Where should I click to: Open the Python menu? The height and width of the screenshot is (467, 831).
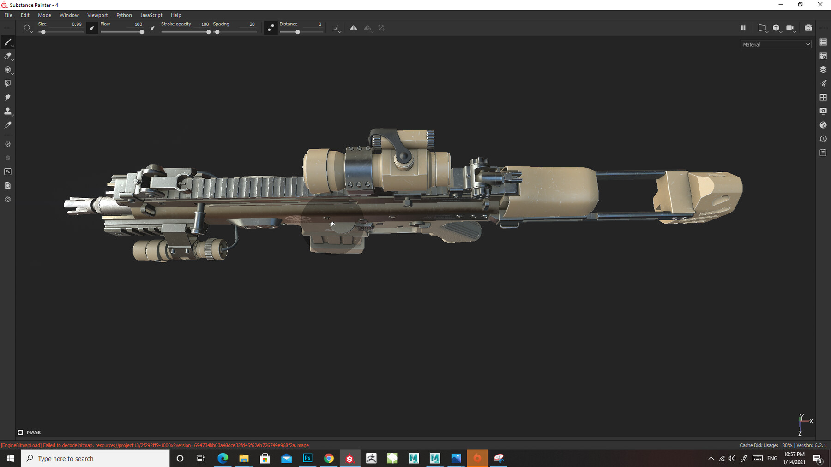124,15
